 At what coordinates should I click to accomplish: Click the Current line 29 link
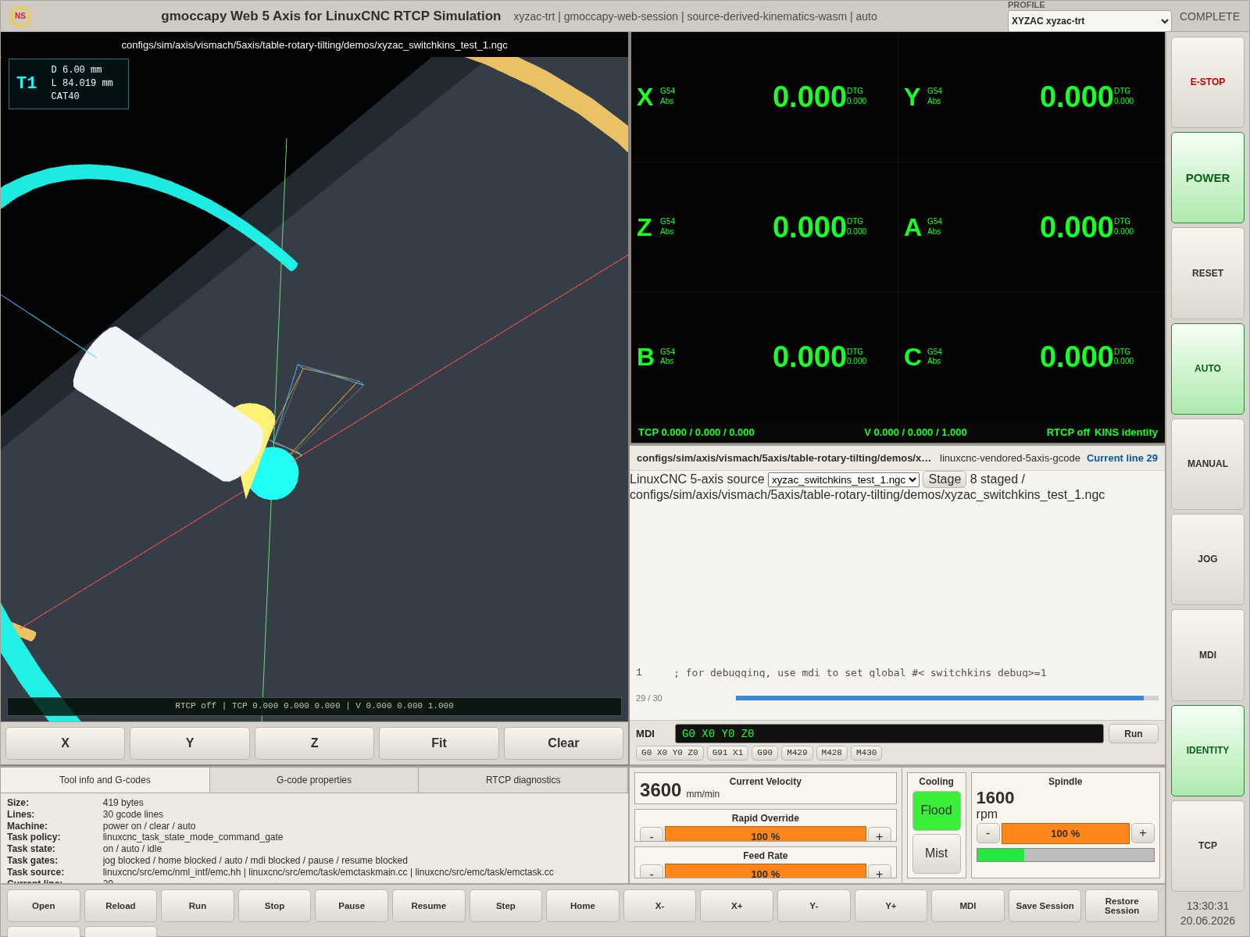coord(1122,458)
